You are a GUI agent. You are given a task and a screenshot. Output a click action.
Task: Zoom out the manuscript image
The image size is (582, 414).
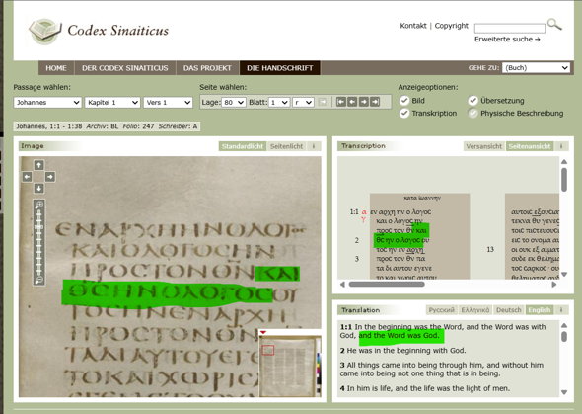coord(39,281)
